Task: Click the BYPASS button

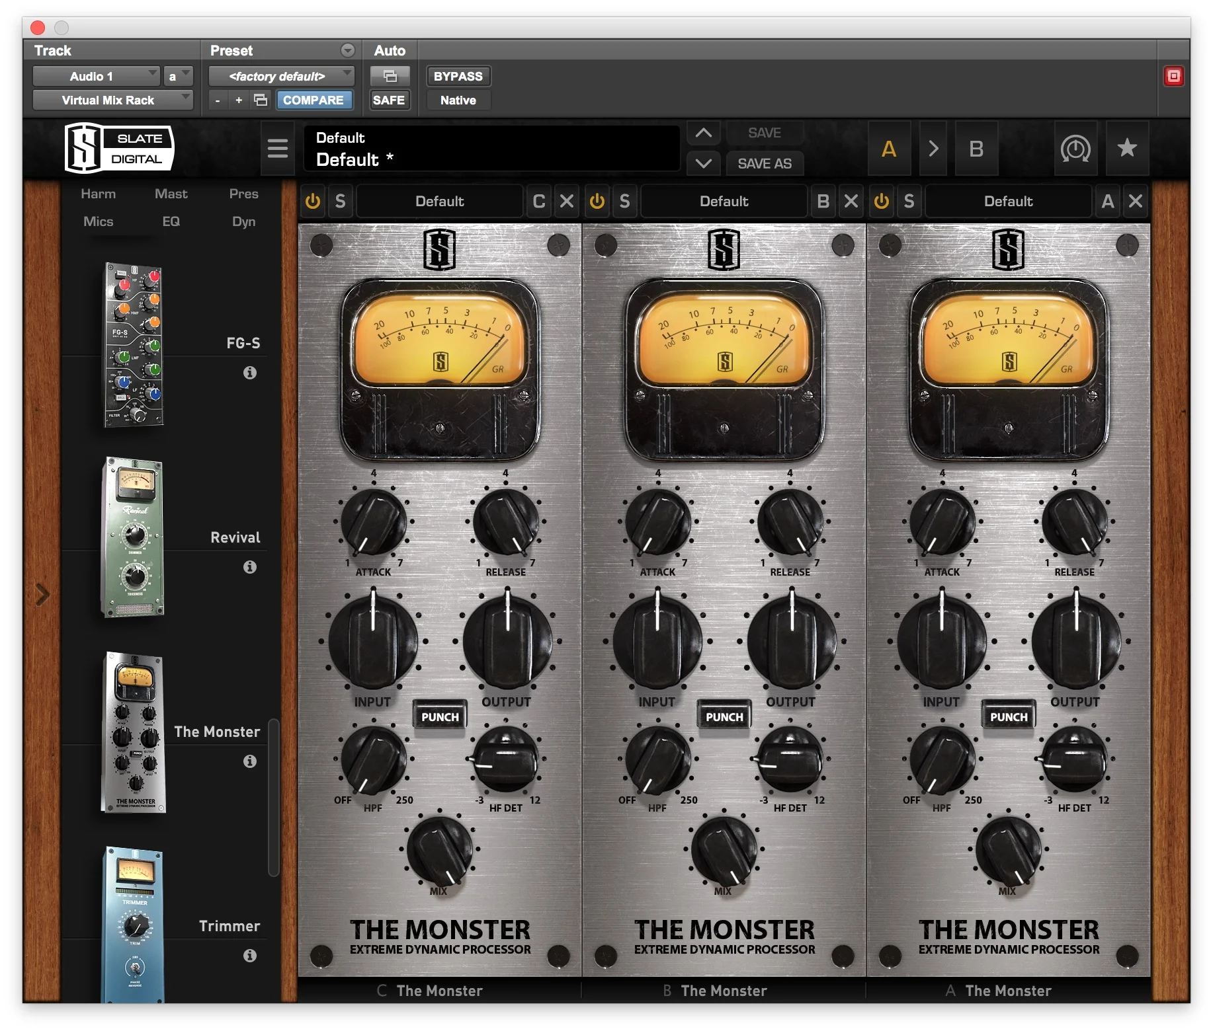Action: (458, 76)
